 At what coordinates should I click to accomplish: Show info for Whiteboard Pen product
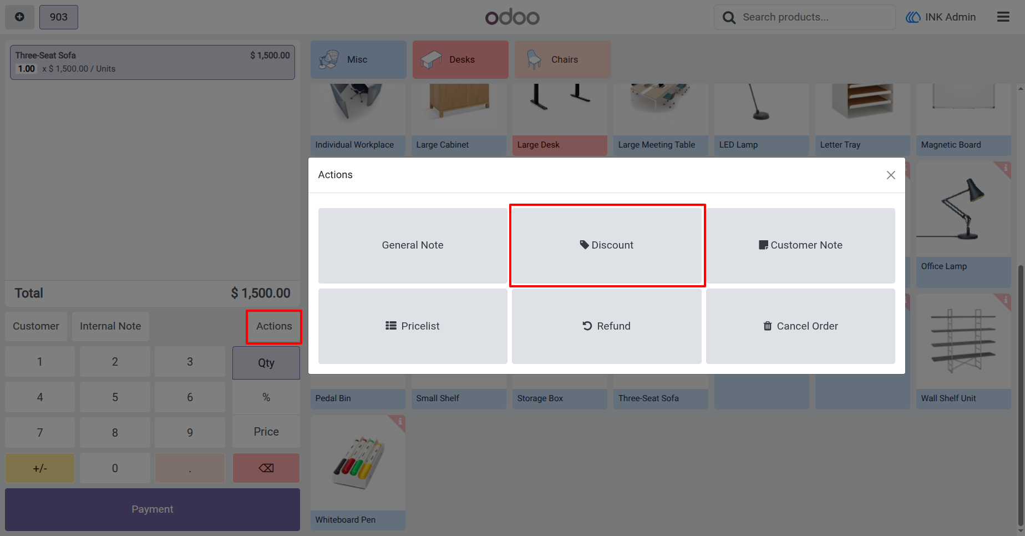point(399,422)
